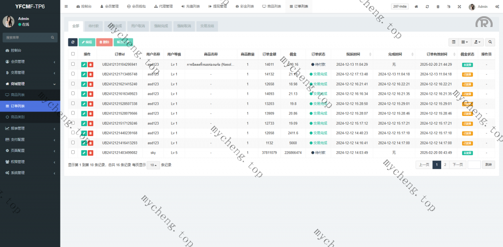This screenshot has width=503, height=247.
Task: Switch to the 待付款 filter tab
Action: coord(93,26)
